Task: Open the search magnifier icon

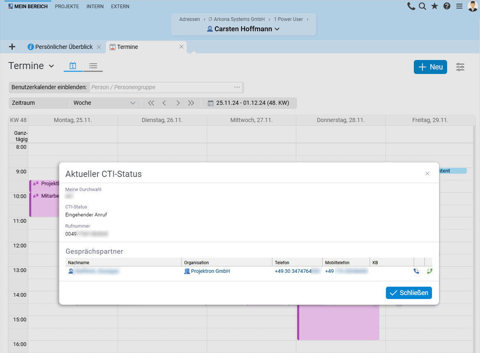Action: click(422, 6)
